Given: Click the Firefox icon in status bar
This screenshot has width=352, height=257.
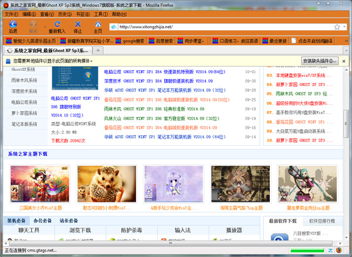Looking at the screenshot, I should (x=339, y=250).
